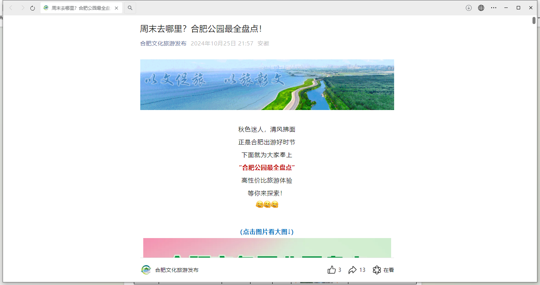Open the 以文促旅 以旅彰文 banner image
Image resolution: width=540 pixels, height=285 pixels.
click(267, 84)
